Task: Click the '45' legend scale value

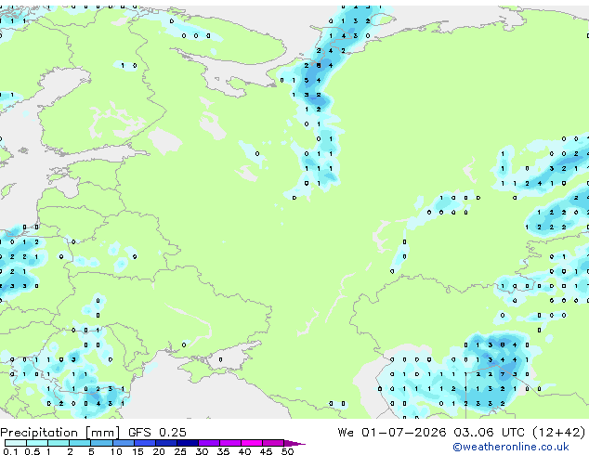Action: (x=267, y=451)
